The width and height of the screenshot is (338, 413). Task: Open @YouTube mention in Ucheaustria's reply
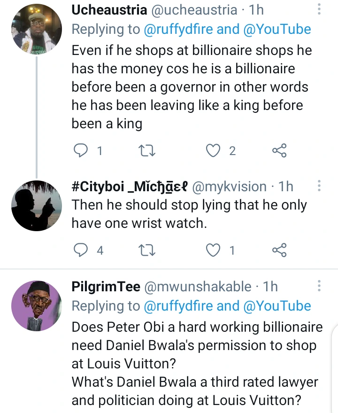(x=277, y=29)
